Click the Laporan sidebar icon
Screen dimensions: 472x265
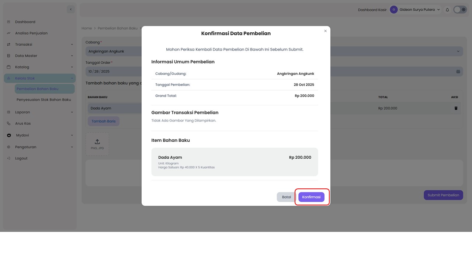point(9,112)
